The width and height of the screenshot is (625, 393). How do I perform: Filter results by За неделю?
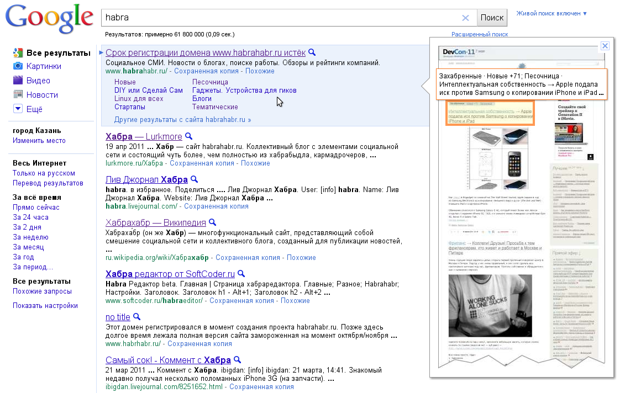[x=30, y=237]
